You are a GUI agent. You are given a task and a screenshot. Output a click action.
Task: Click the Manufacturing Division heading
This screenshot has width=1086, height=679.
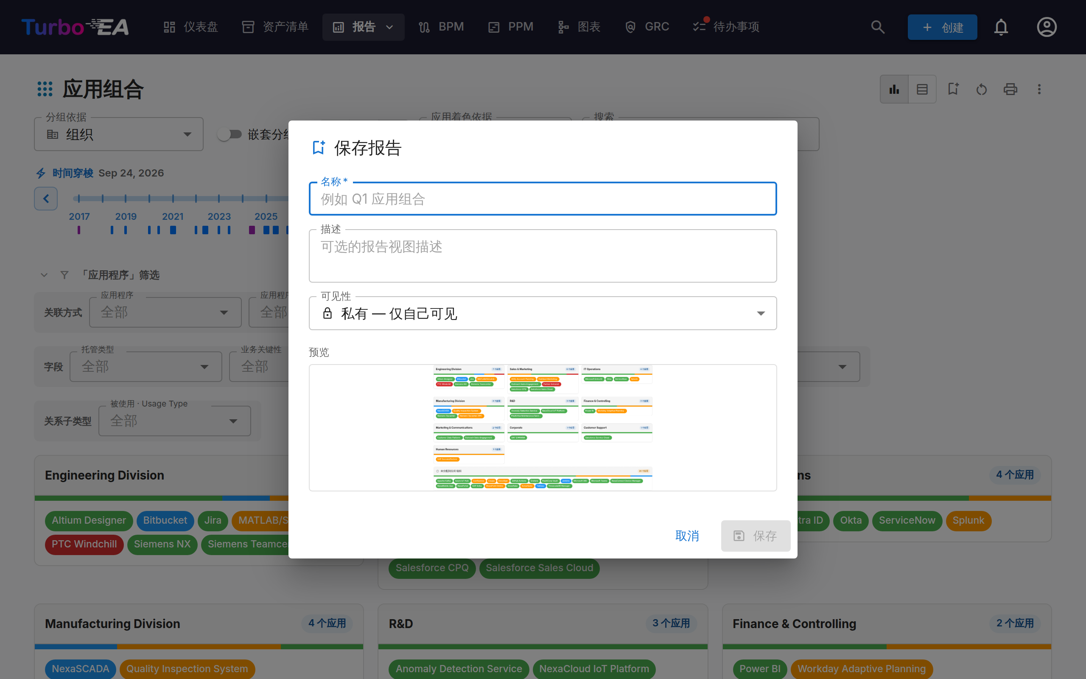[x=113, y=624]
